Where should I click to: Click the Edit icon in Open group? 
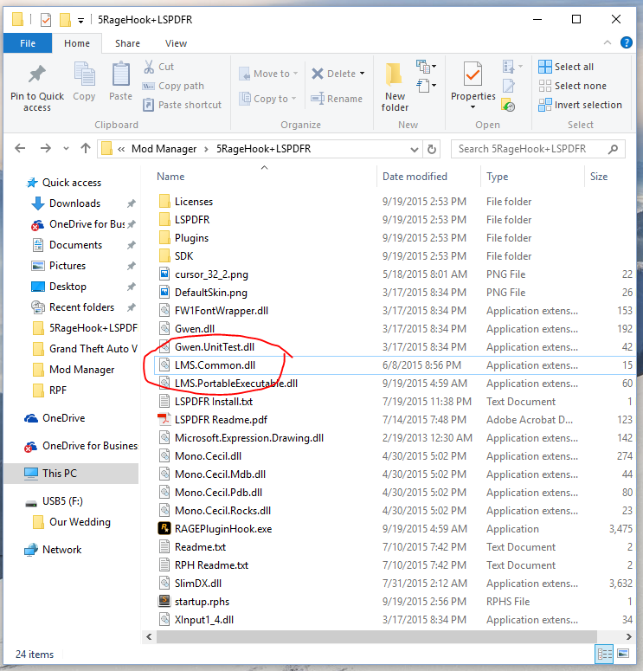pyautogui.click(x=509, y=86)
